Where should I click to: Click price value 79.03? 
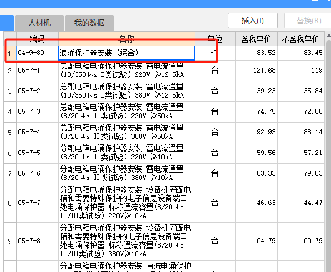pyautogui.click(x=313, y=173)
